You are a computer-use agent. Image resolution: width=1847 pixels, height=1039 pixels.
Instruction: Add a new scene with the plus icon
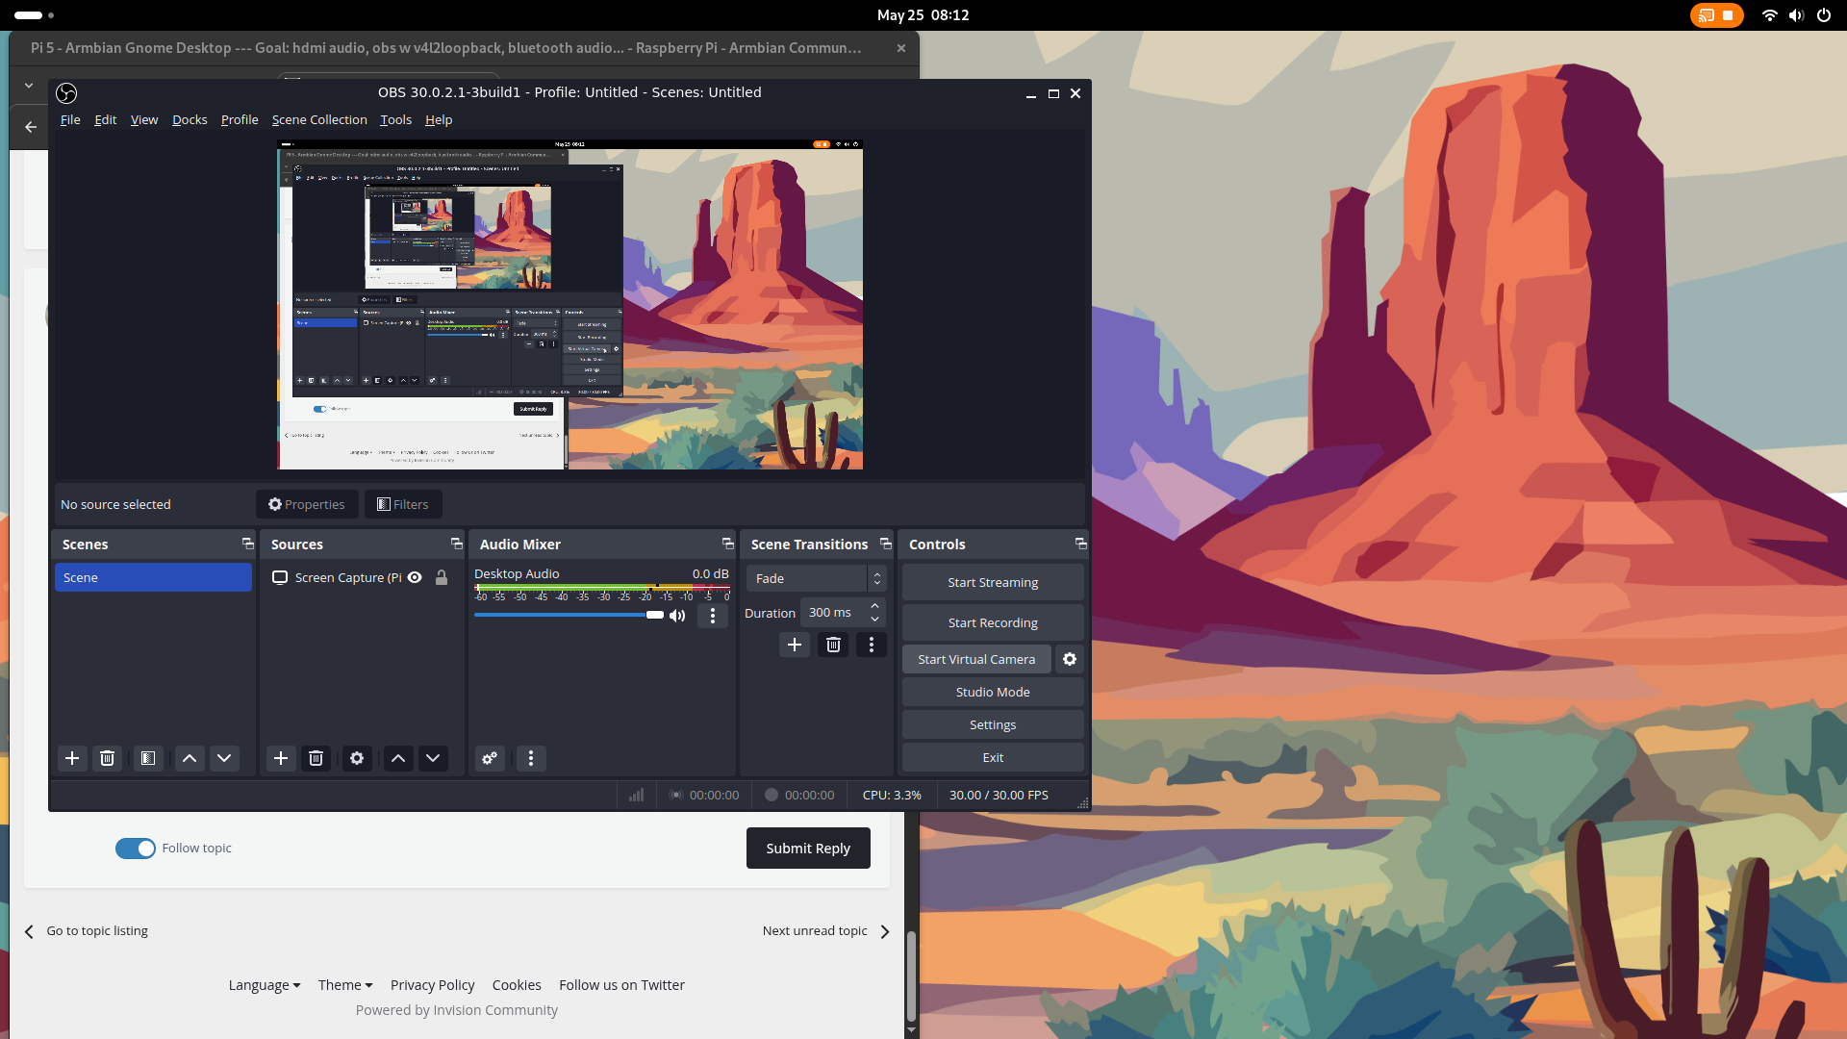(x=72, y=758)
